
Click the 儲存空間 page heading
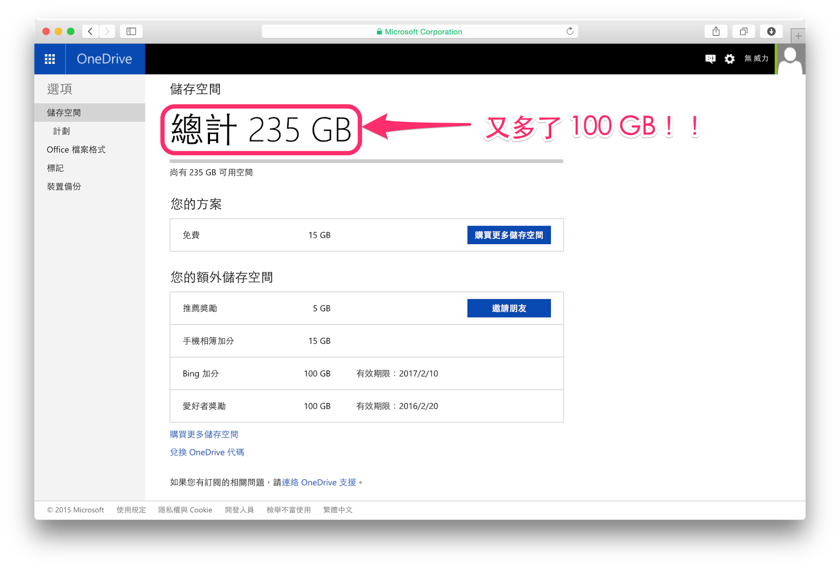[195, 89]
